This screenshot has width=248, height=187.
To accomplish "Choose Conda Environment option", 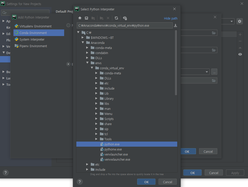I will coord(39,33).
